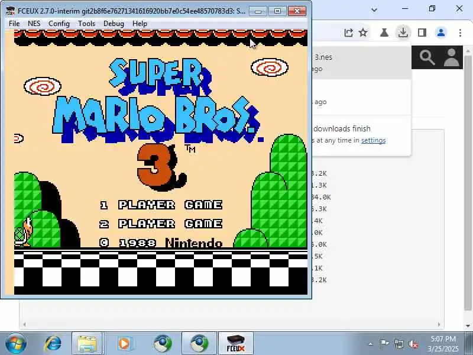Click the muted volume tray icon
473x355 pixels.
pyautogui.click(x=413, y=344)
